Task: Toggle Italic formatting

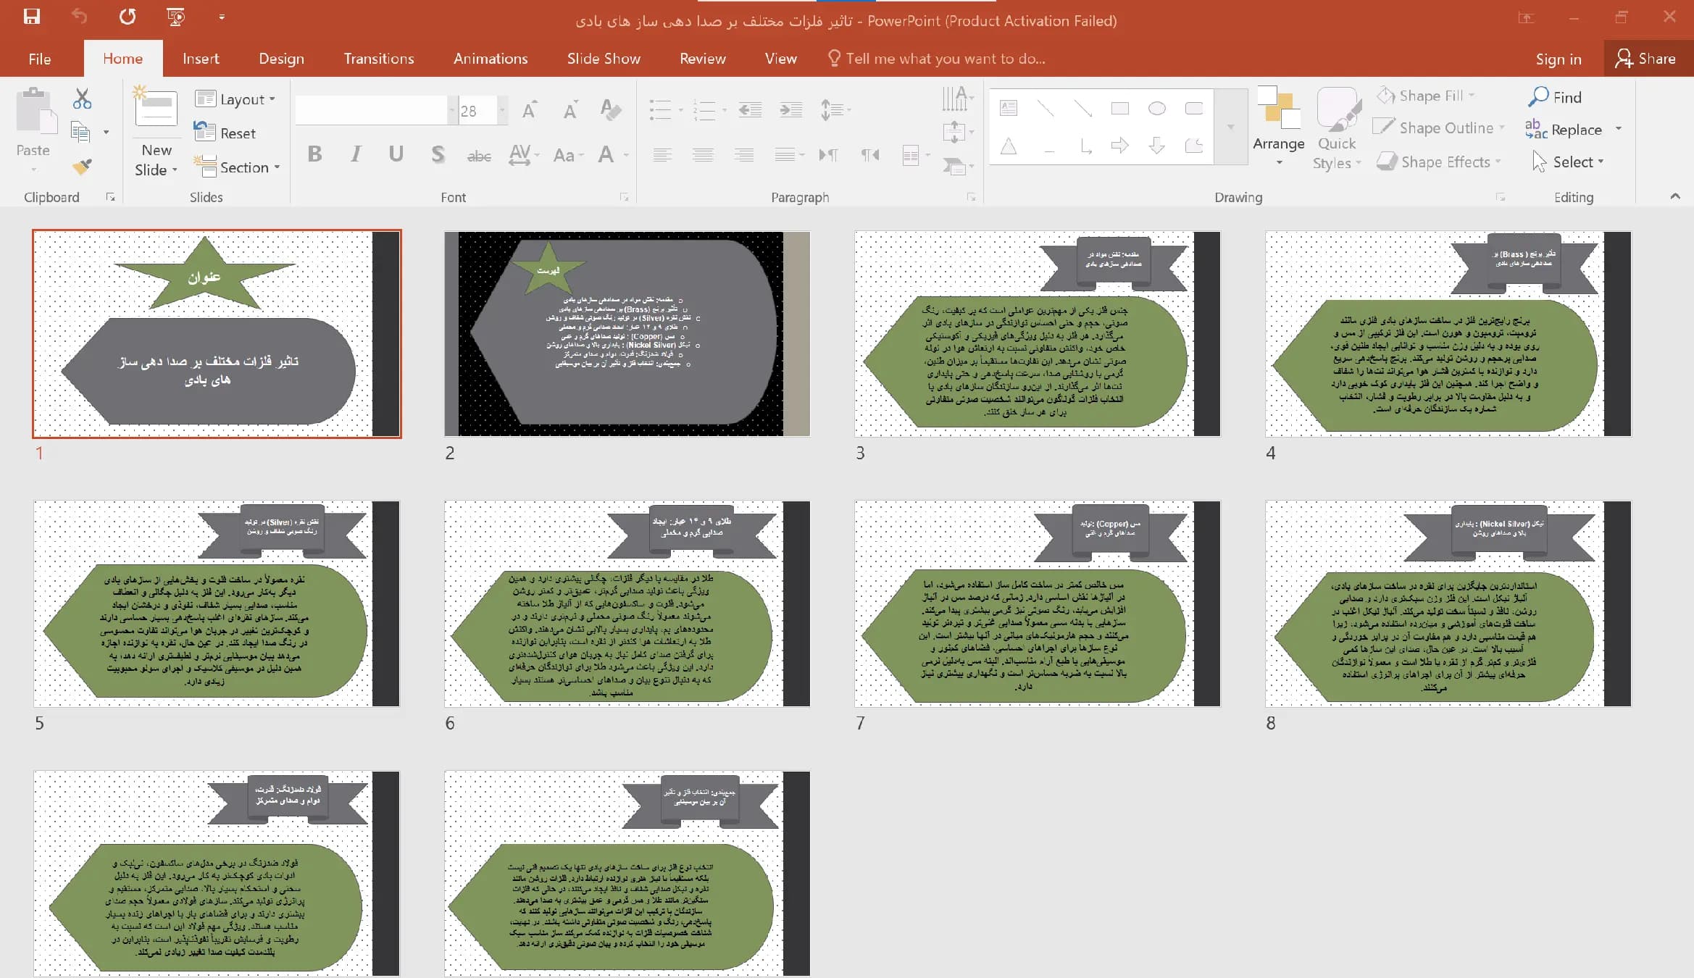Action: click(356, 154)
